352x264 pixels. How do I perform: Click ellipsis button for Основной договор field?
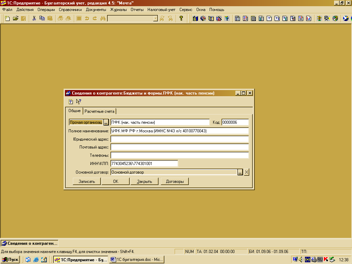point(240,172)
